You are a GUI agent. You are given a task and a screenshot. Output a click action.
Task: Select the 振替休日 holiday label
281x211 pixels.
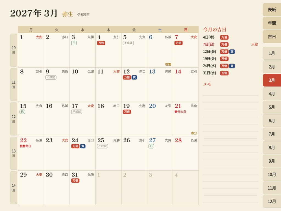pyautogui.click(x=26, y=146)
